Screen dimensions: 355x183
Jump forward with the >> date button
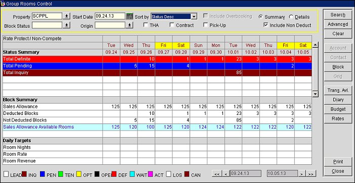pos(310,174)
